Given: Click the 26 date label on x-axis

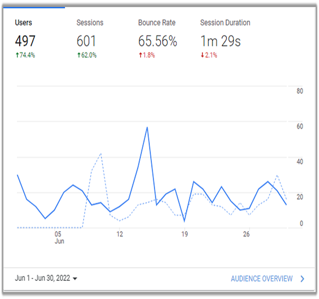Looking at the screenshot, I should 246,234.
